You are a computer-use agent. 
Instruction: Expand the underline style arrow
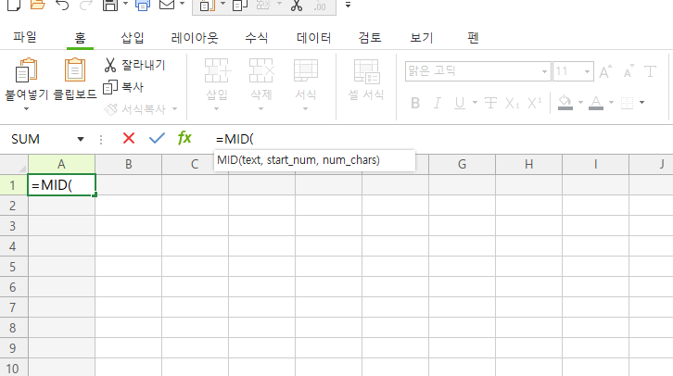coord(475,103)
